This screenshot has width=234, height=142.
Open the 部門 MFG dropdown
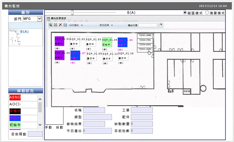click(x=40, y=19)
